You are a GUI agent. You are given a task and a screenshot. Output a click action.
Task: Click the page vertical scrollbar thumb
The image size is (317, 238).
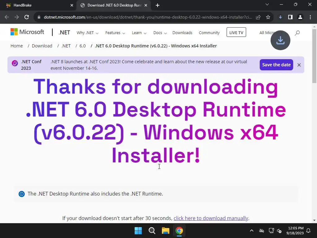tap(314, 56)
